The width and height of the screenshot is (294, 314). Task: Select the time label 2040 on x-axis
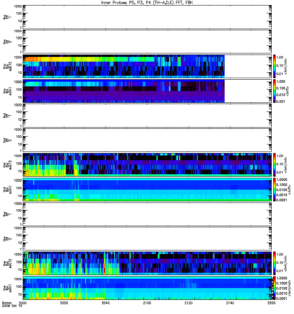[x=105, y=303]
